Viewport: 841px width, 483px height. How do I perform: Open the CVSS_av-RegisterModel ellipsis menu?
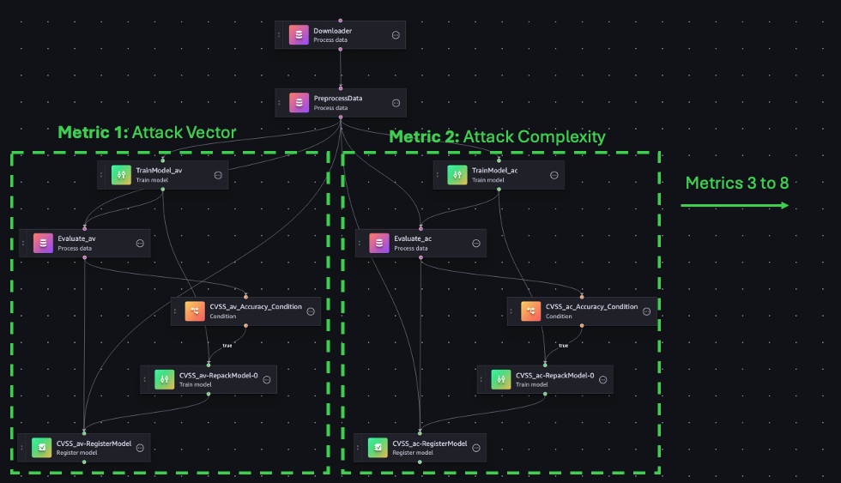[x=140, y=448]
